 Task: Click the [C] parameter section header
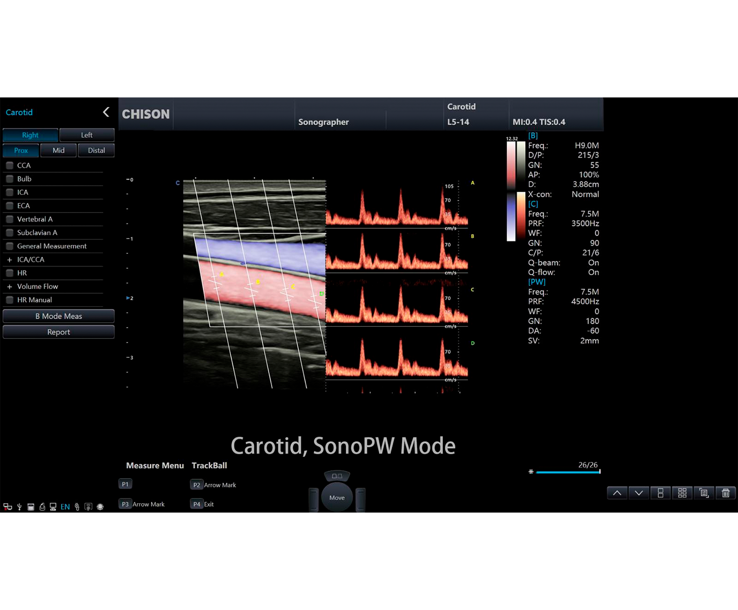(x=533, y=204)
